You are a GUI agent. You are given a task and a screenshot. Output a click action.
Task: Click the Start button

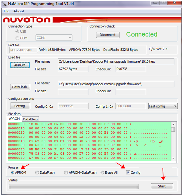coord(162,186)
